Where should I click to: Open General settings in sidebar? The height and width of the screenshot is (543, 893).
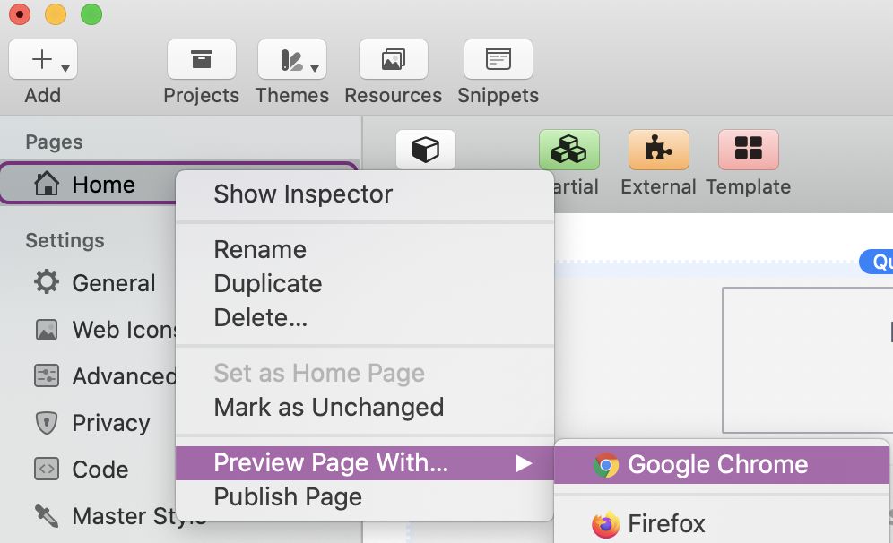pos(113,283)
